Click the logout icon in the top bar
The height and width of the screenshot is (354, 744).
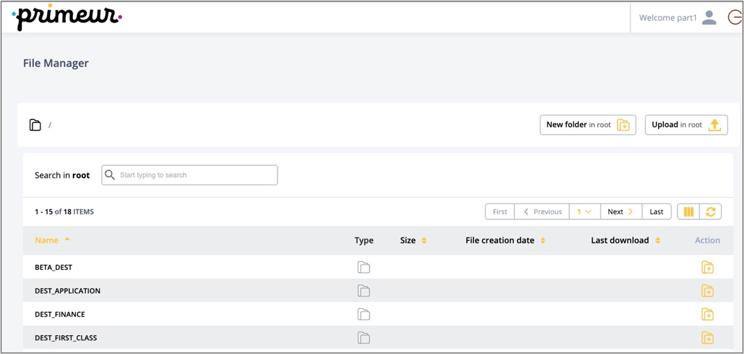(x=735, y=17)
